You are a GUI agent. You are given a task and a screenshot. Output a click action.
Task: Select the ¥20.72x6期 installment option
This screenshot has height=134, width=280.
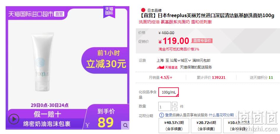[206, 126]
